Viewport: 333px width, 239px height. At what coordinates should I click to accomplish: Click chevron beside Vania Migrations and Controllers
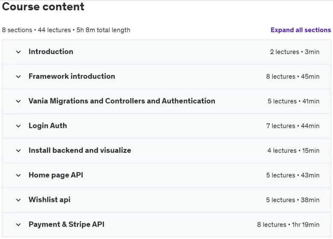point(18,101)
